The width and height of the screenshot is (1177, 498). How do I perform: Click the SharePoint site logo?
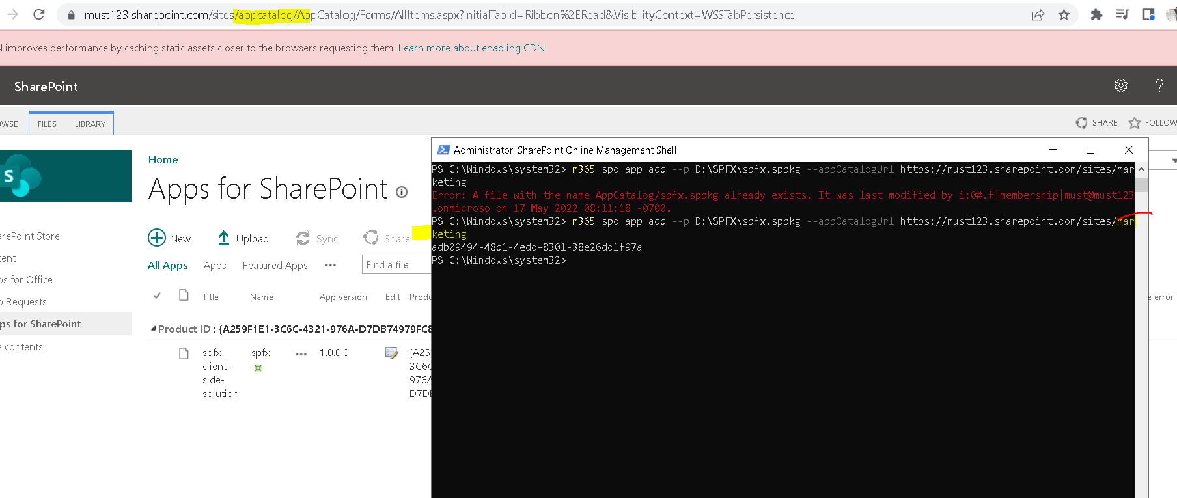point(65,176)
